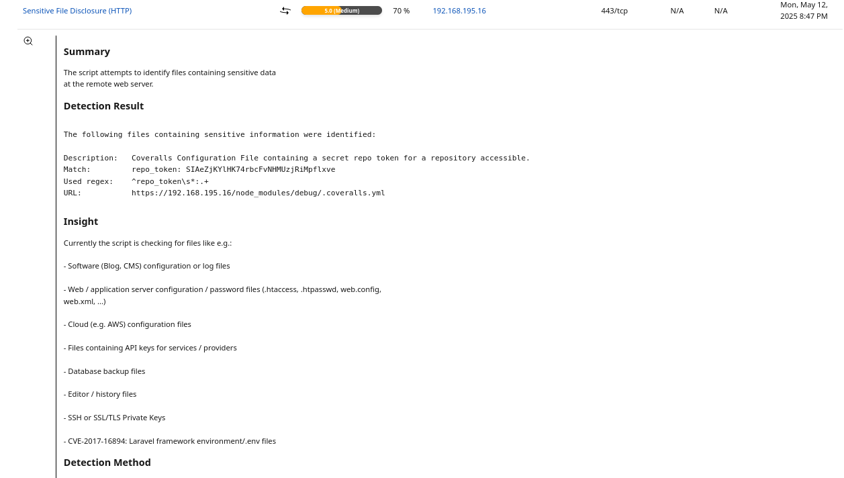Image resolution: width=844 pixels, height=478 pixels.
Task: Click the Summary section heading
Action: (87, 52)
